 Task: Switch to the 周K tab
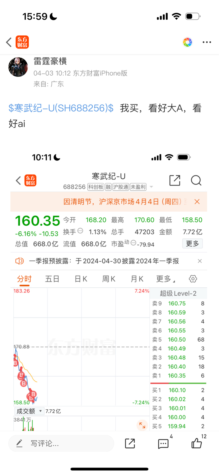[x=109, y=279]
